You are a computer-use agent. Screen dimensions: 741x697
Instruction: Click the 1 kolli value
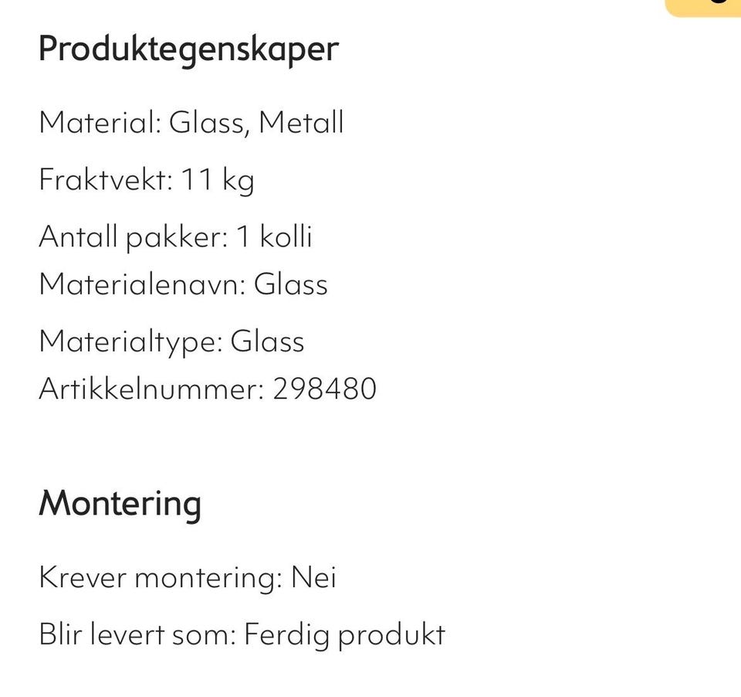pyautogui.click(x=274, y=236)
